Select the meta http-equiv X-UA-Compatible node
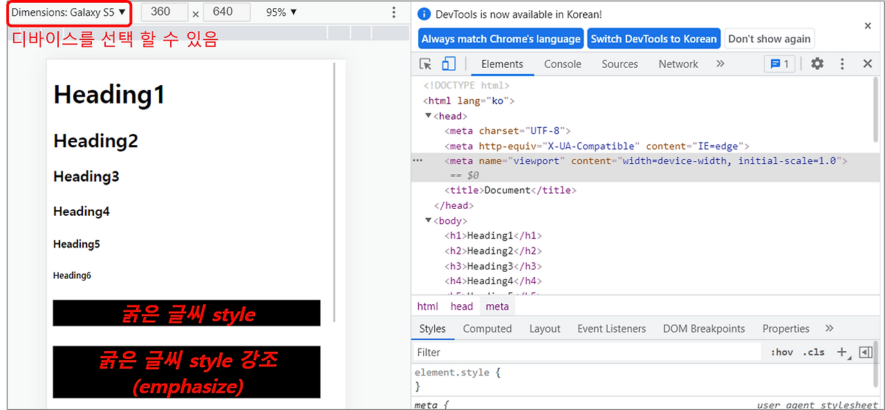This screenshot has height=410, width=885. (x=597, y=146)
